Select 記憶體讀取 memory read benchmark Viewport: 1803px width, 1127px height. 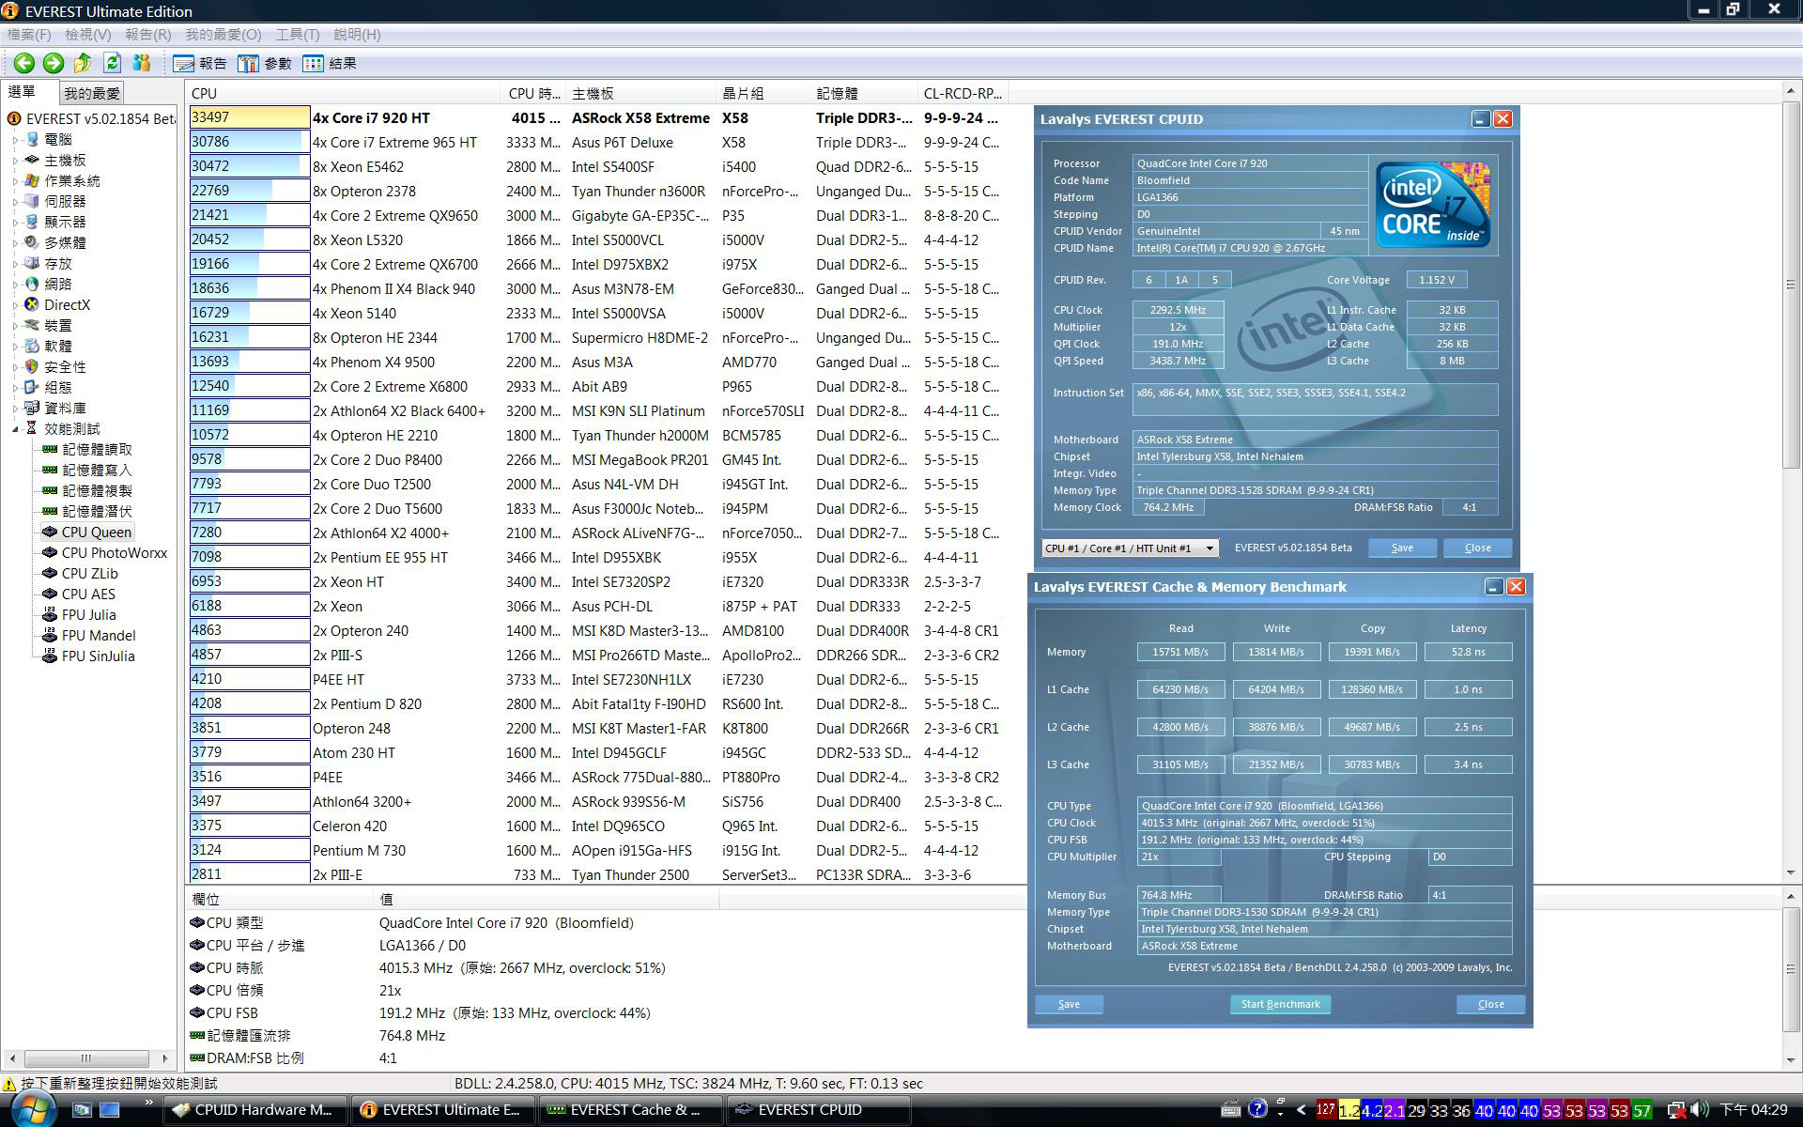97,449
